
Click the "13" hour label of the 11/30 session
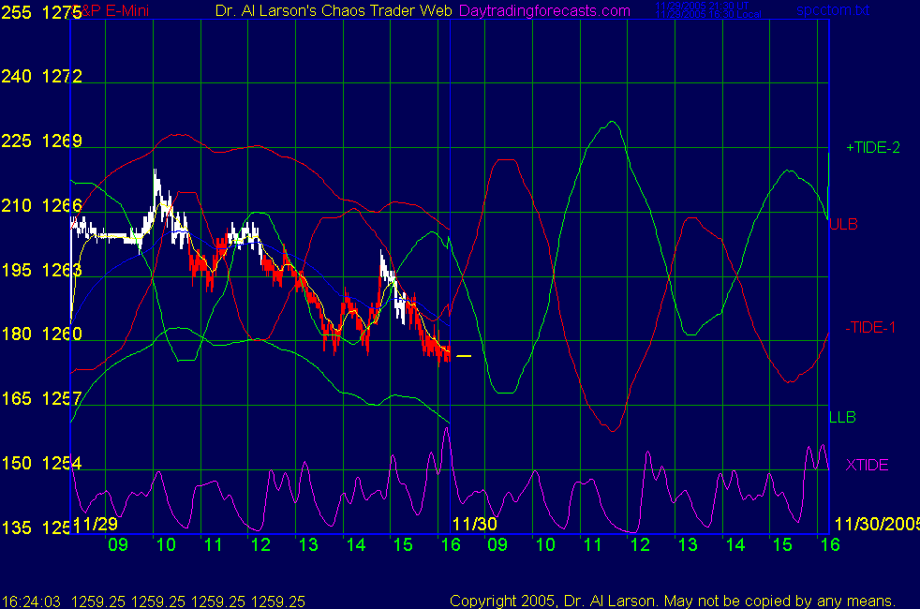point(688,544)
